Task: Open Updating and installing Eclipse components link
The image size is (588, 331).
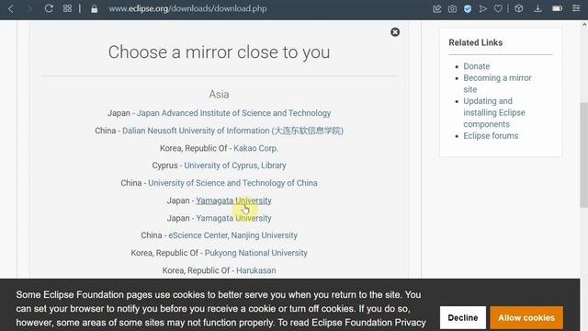Action: pos(494,112)
